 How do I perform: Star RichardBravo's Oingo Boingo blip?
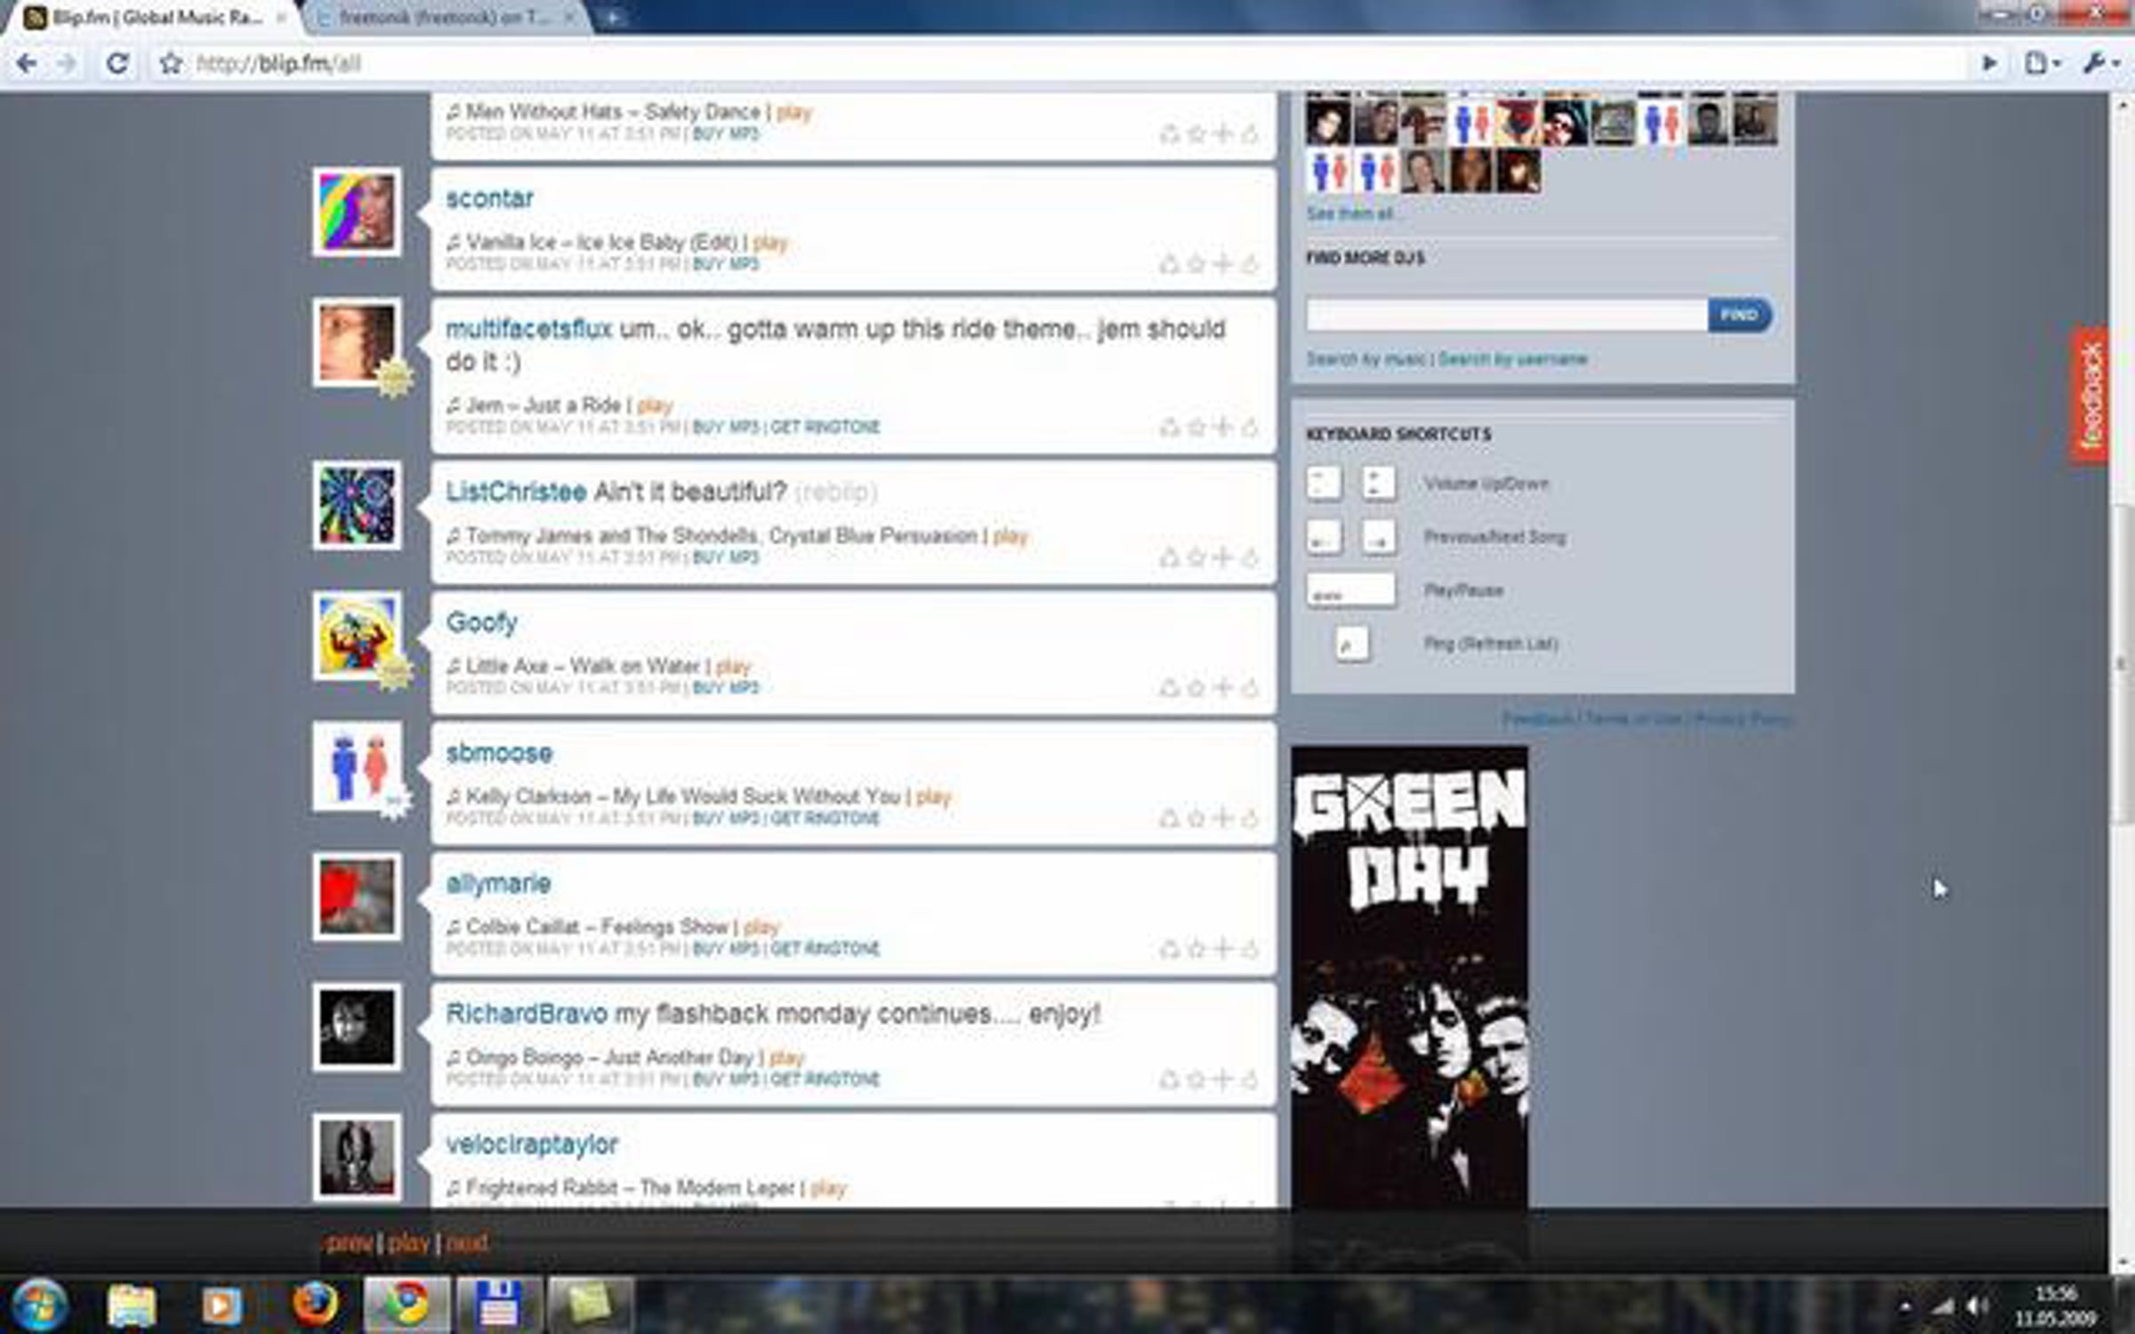[x=1196, y=1080]
